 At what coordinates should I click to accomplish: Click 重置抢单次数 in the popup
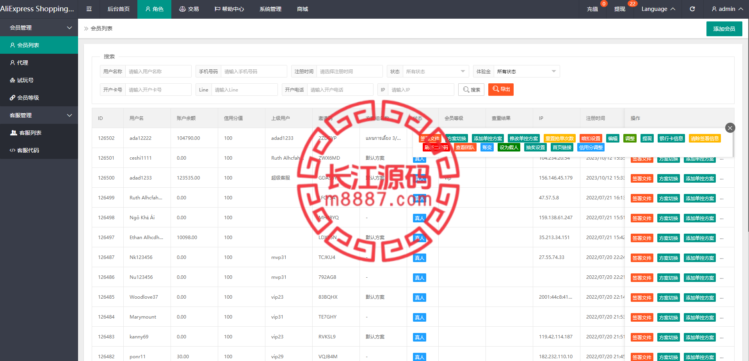(x=559, y=138)
